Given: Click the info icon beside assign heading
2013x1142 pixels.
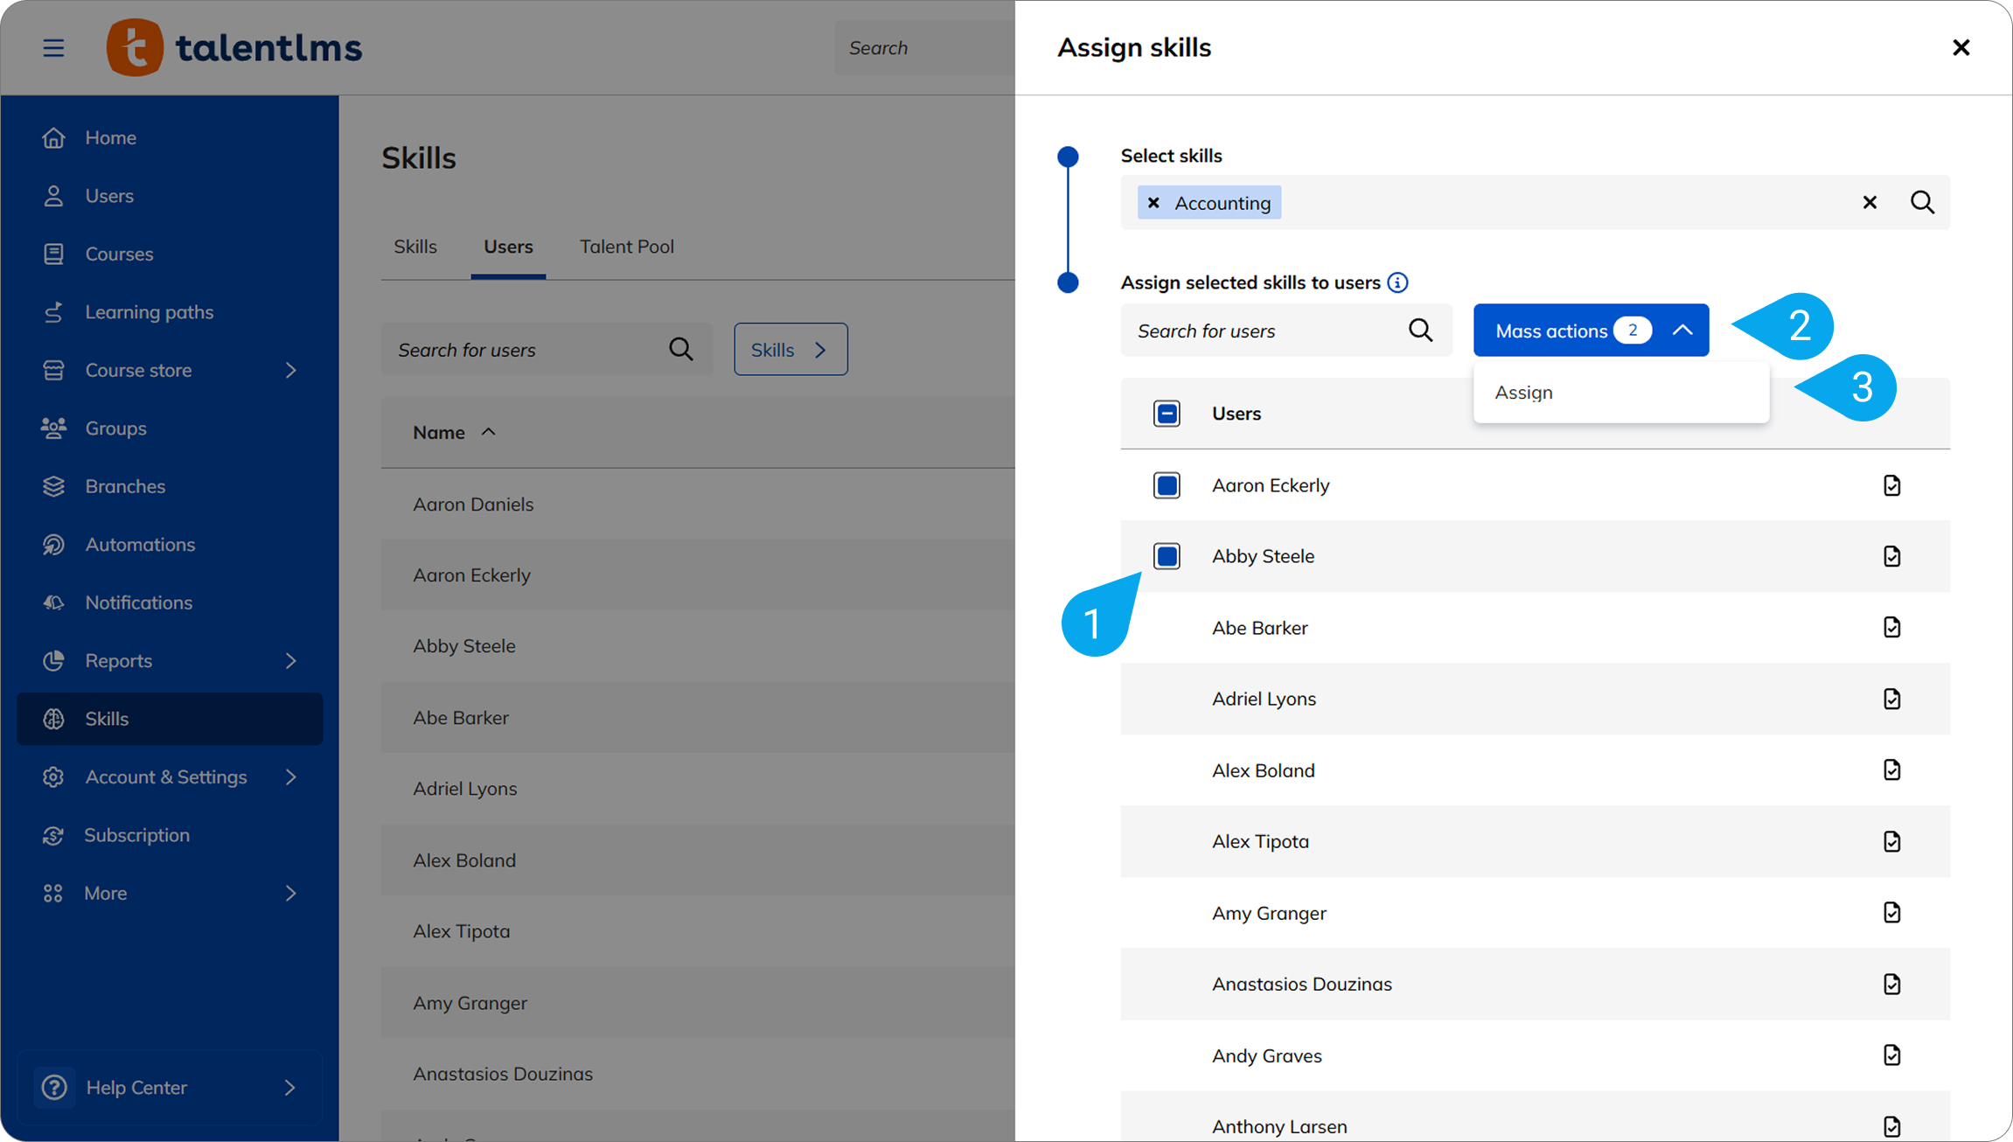Looking at the screenshot, I should tap(1397, 282).
